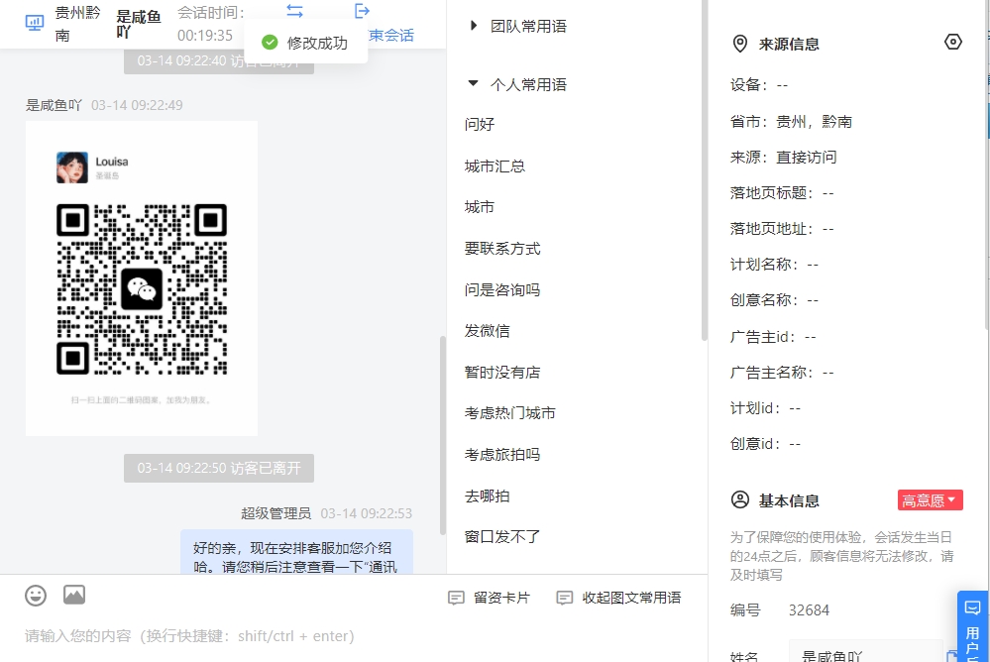Click the 留资卡片 button text
Image resolution: width=990 pixels, height=662 pixels.
coord(502,598)
